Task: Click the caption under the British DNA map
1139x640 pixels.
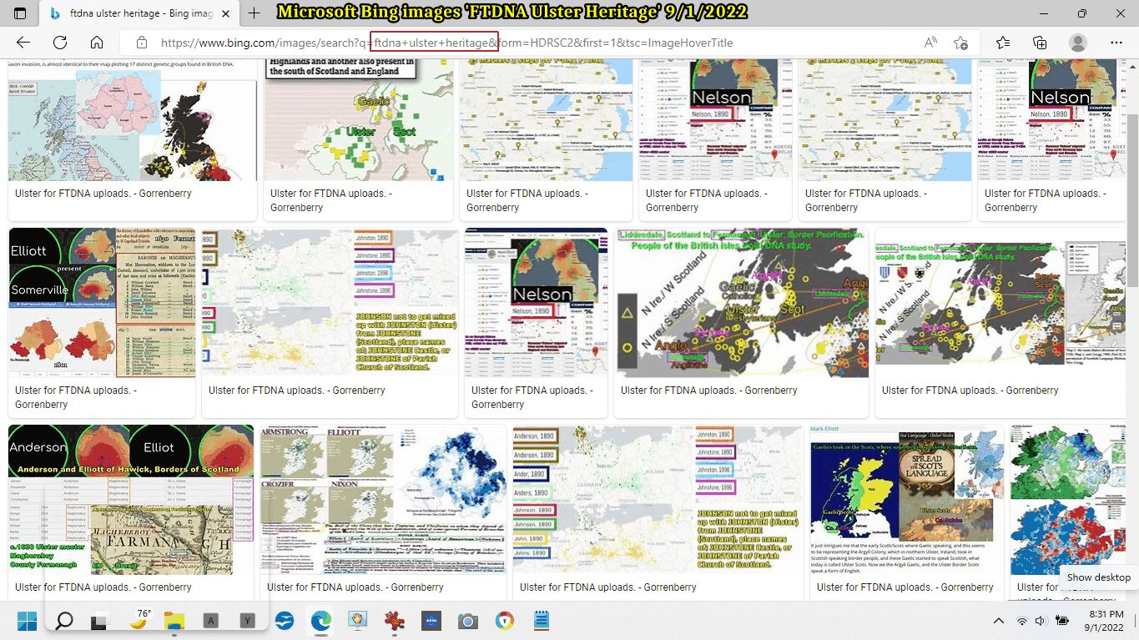Action: coord(103,194)
